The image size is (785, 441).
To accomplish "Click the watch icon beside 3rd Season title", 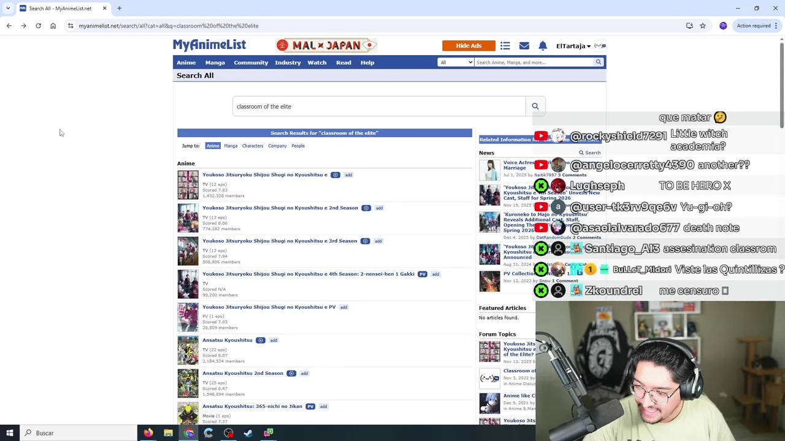I will click(x=365, y=241).
